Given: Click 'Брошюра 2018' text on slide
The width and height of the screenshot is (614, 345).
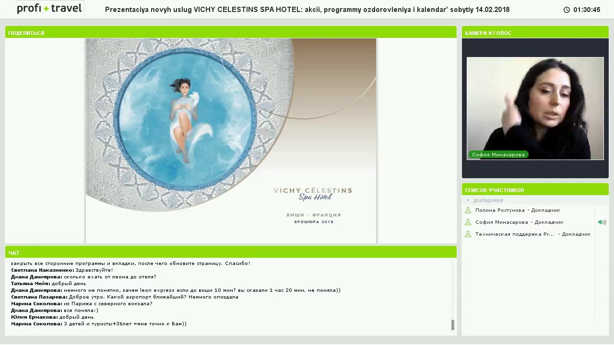Looking at the screenshot, I should (x=314, y=222).
